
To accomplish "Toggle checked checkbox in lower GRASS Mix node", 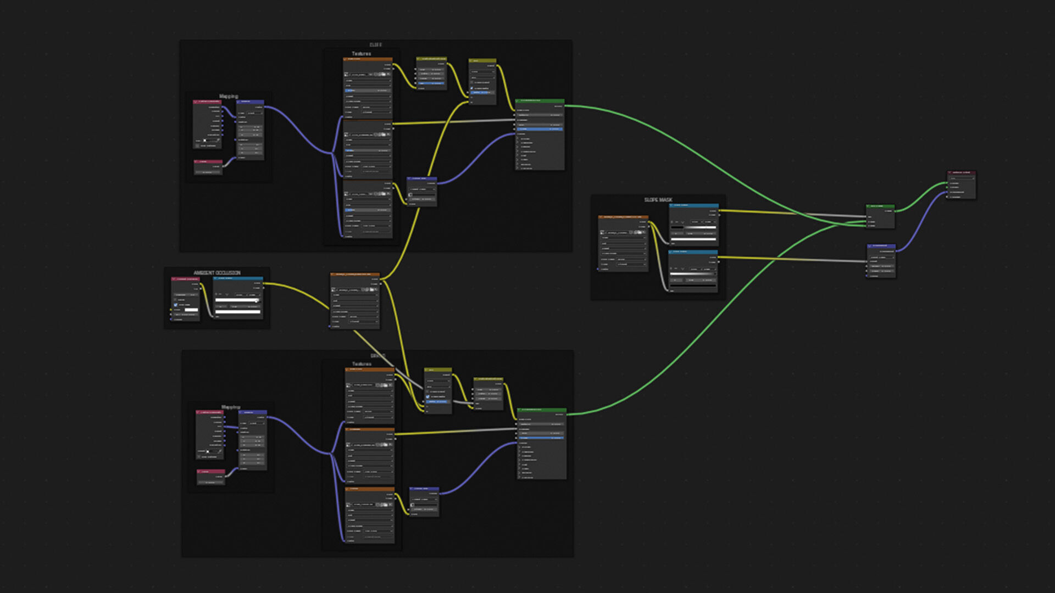I will pyautogui.click(x=427, y=396).
